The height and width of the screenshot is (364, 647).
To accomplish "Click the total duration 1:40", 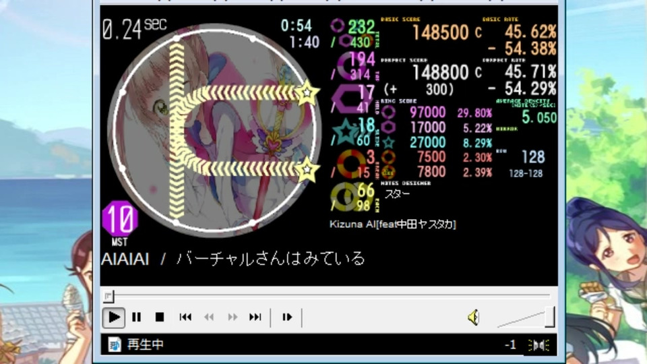I will [304, 42].
